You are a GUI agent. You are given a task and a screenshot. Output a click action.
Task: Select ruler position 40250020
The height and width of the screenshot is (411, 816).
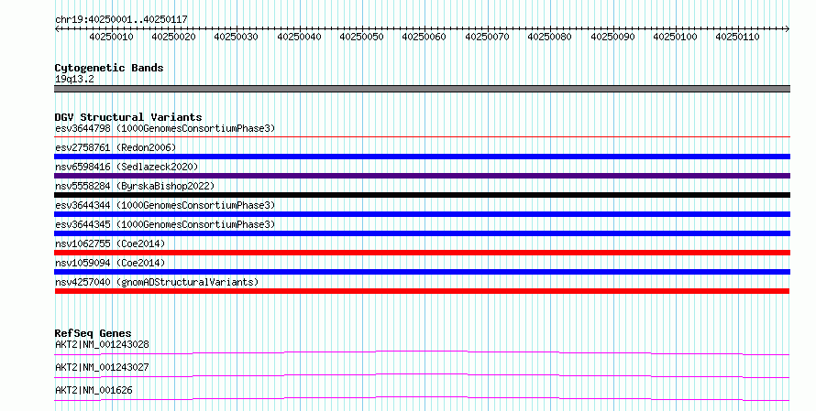[174, 37]
